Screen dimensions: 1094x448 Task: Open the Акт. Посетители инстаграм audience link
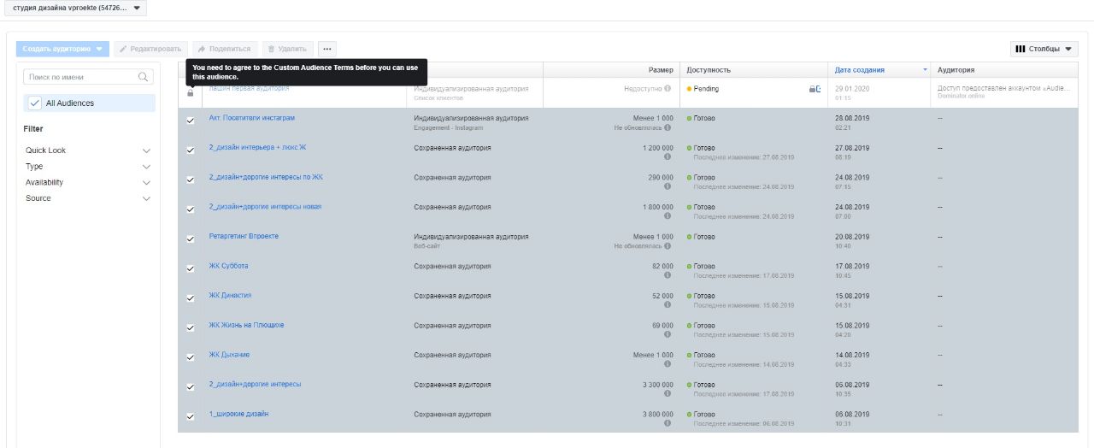point(252,118)
